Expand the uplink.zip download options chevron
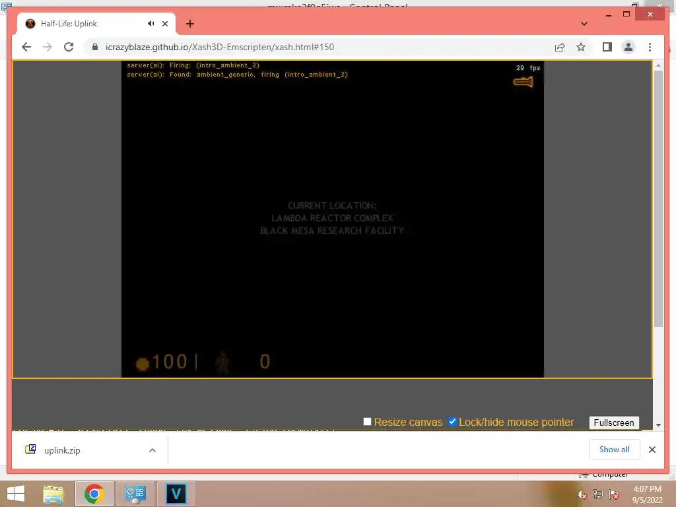This screenshot has height=507, width=676. pyautogui.click(x=152, y=450)
